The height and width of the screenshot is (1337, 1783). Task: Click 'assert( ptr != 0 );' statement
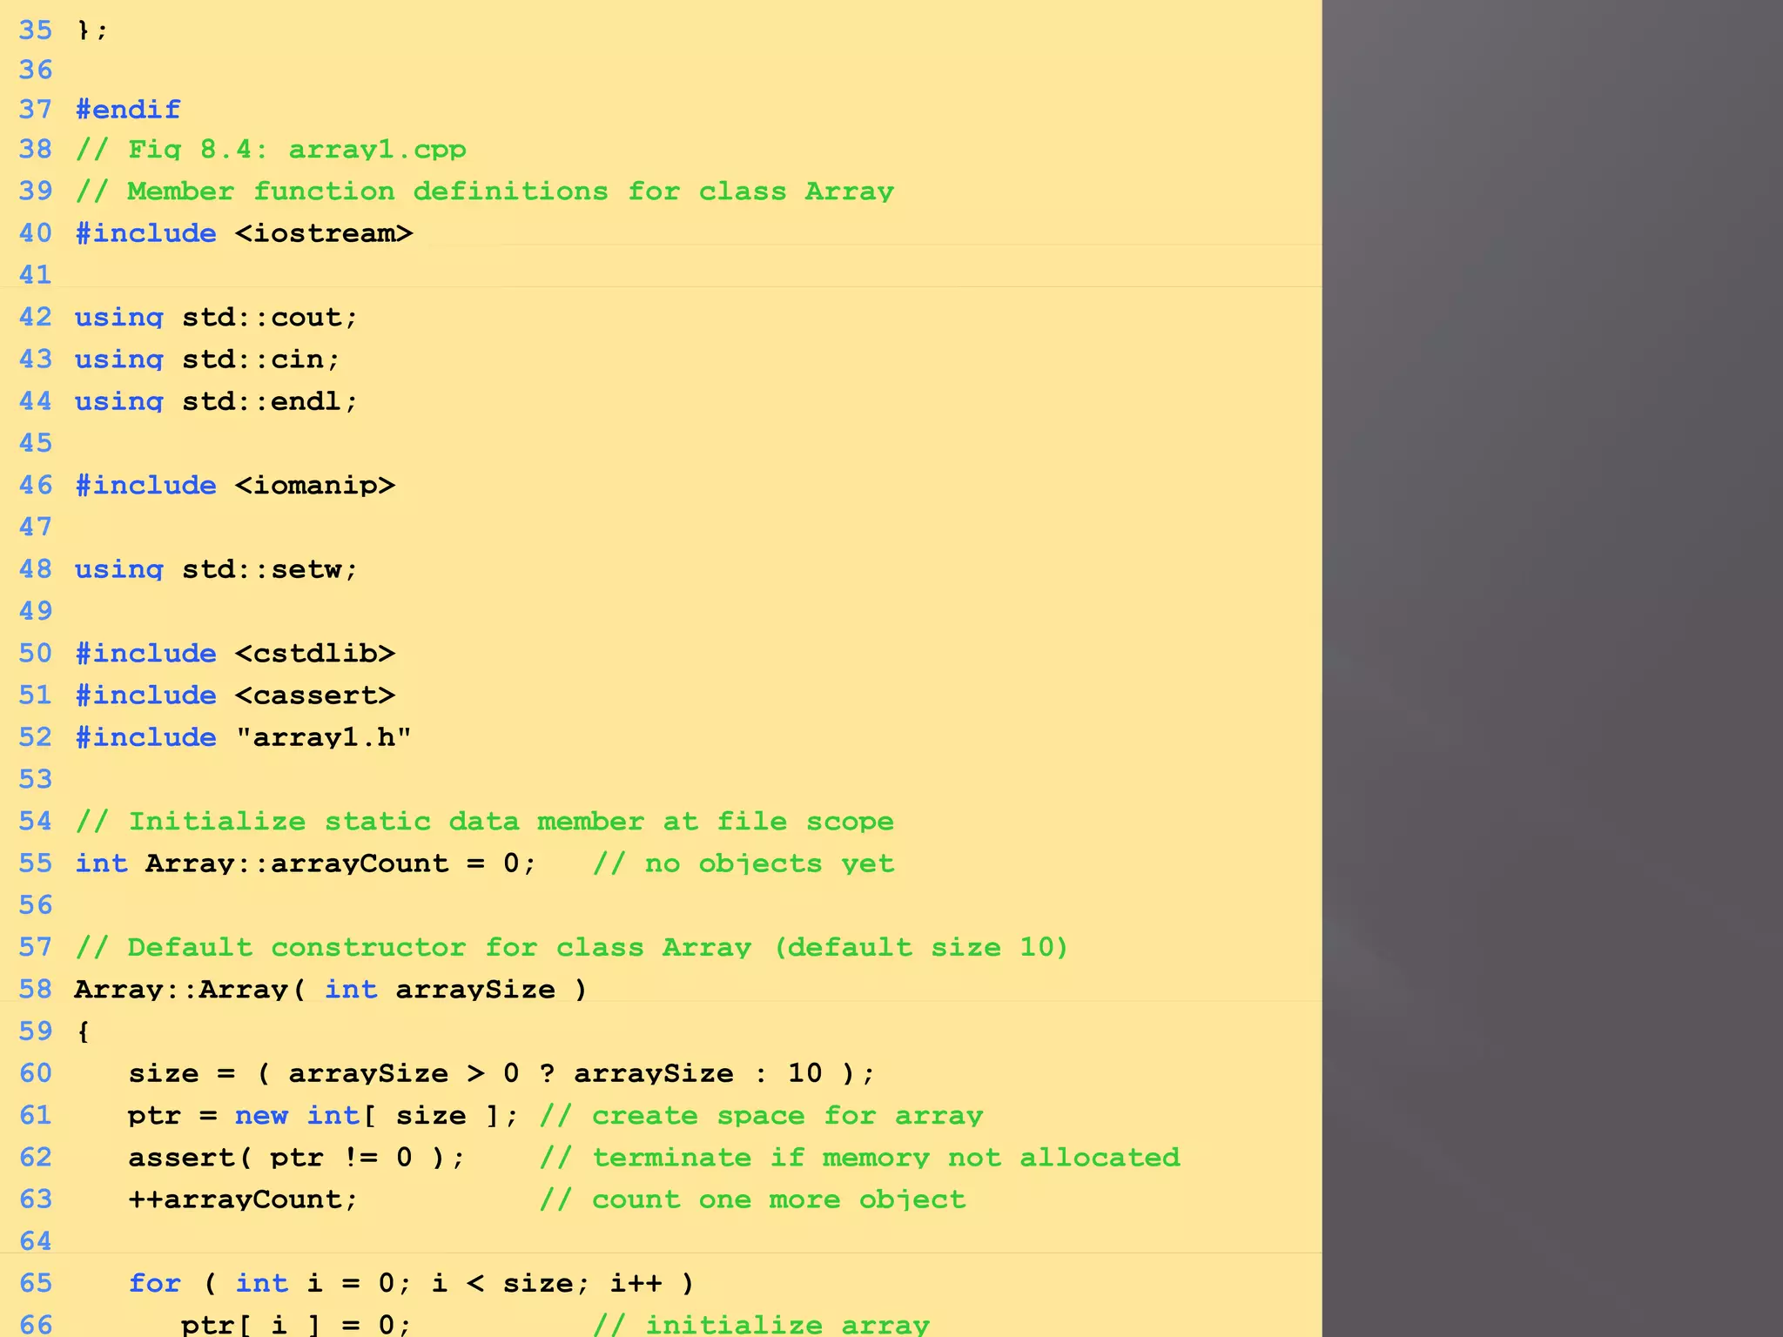297,1158
